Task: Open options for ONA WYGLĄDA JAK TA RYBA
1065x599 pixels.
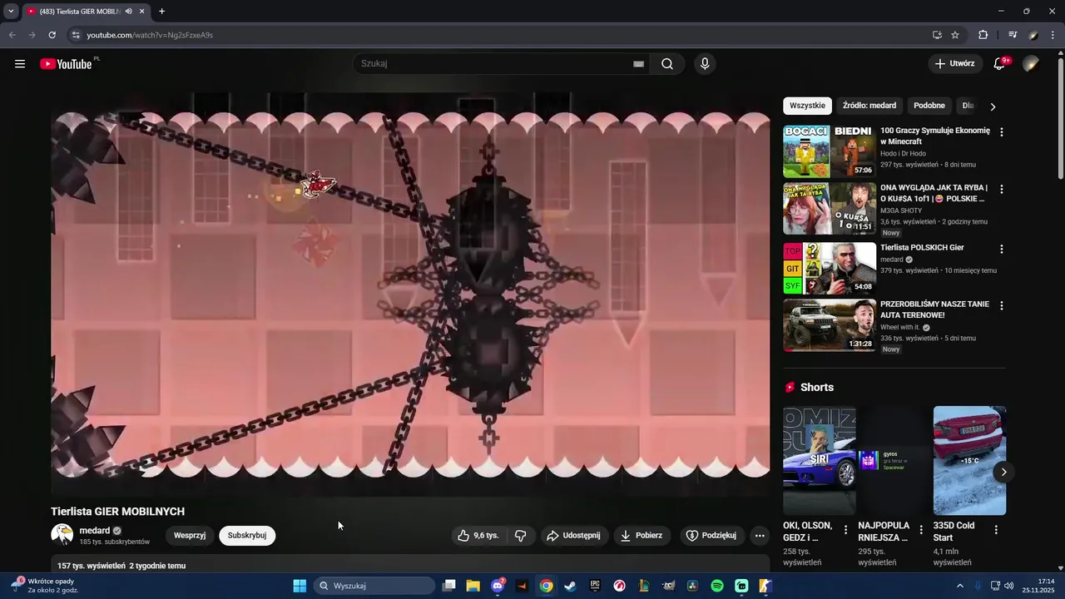Action: tap(1002, 190)
